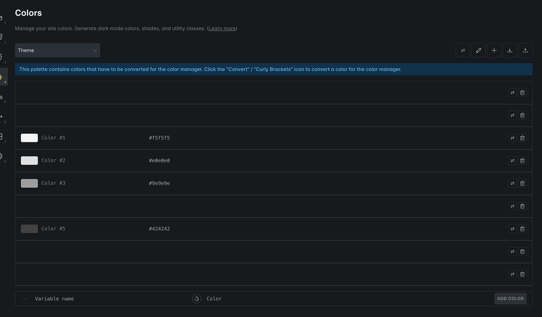Click the convert-all arrows icon beside the pencil

click(x=463, y=50)
